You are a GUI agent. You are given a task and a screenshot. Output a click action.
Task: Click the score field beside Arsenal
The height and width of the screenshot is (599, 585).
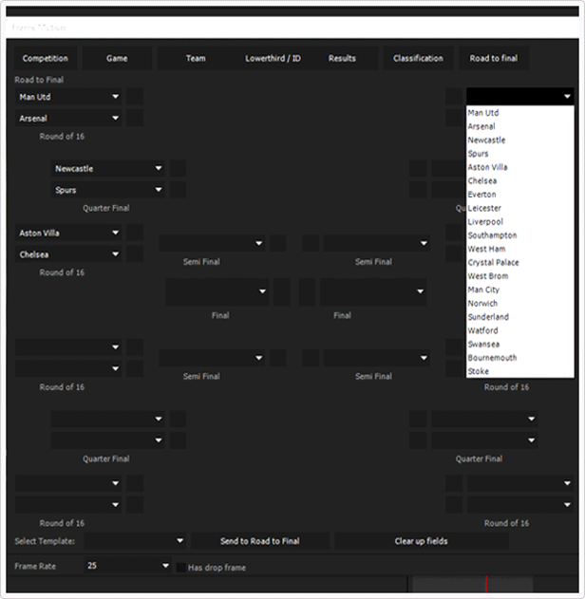(135, 118)
